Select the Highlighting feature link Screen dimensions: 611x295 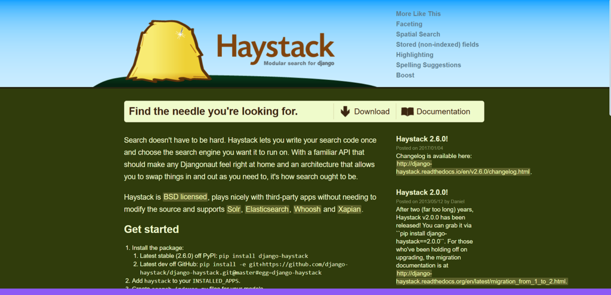414,55
